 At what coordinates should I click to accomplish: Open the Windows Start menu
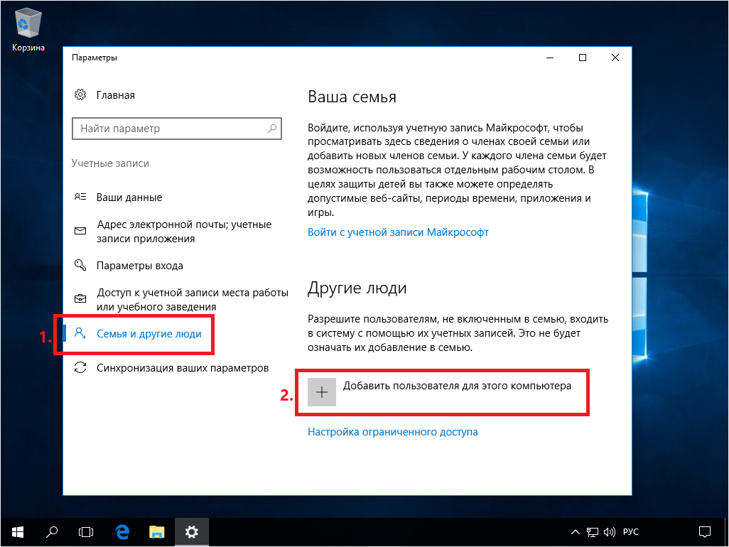(17, 531)
